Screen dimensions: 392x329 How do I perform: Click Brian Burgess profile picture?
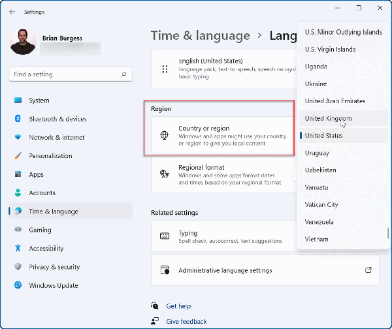(x=23, y=42)
